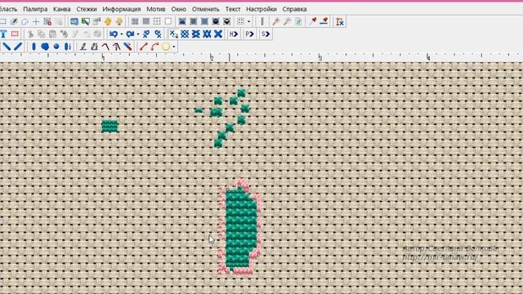Viewport: 523px width, 294px height.
Task: Open the Отменить menu
Action: click(205, 9)
